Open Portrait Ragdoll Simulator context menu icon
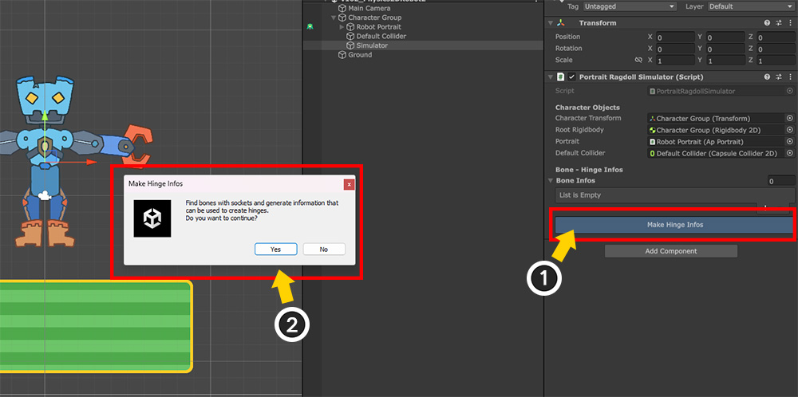The width and height of the screenshot is (798, 397). pos(789,77)
